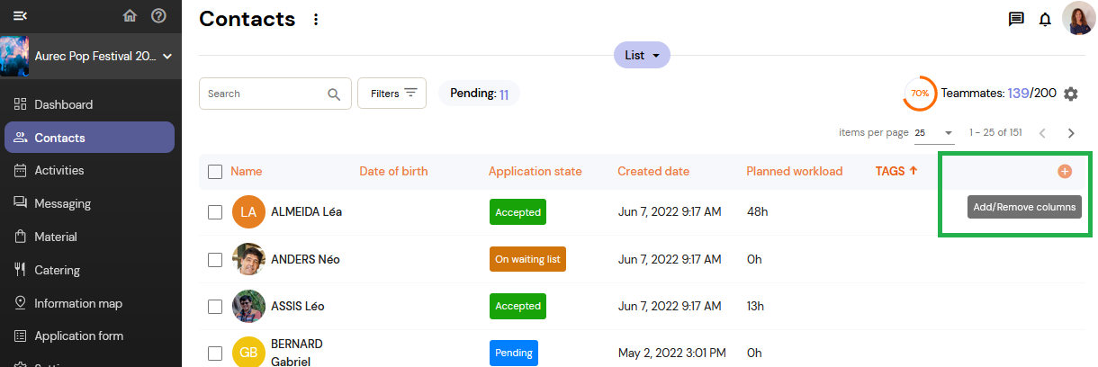
Task: Go to next page arrow
Action: coord(1071,133)
